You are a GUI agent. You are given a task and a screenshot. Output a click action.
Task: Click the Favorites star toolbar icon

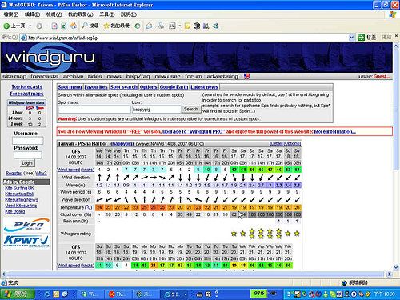tap(106, 26)
